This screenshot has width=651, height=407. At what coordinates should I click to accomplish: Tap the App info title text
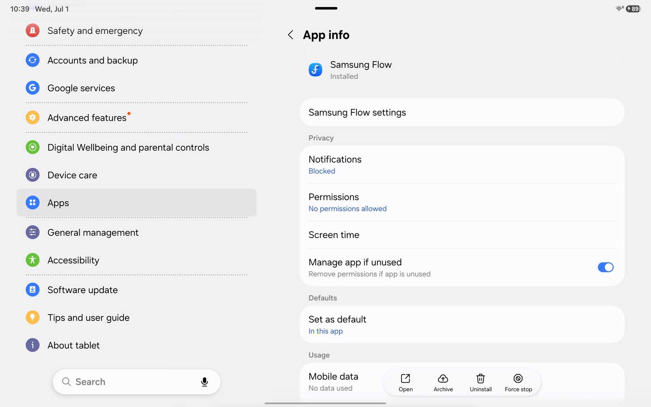click(326, 35)
